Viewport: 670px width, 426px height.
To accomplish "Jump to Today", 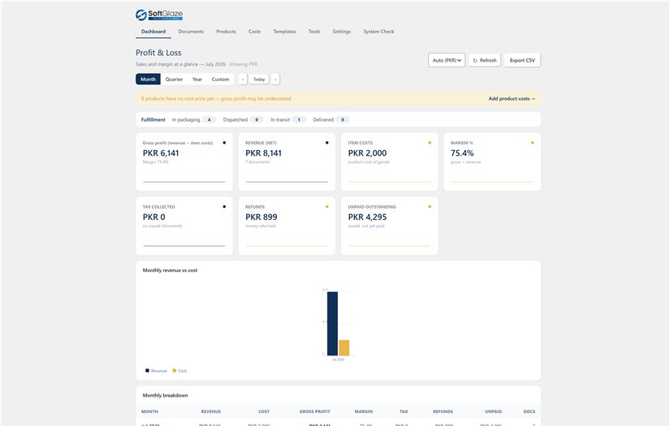I will 259,79.
